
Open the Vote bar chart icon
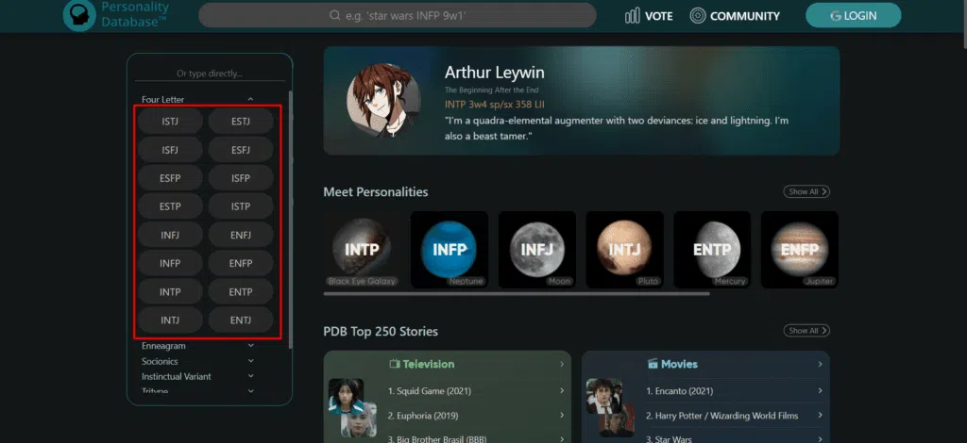[633, 15]
